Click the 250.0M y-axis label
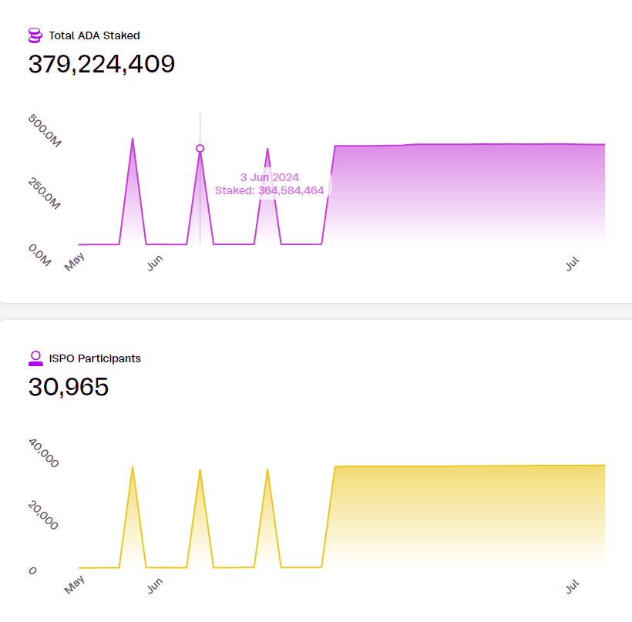Viewport: 632px width, 622px height. click(x=43, y=193)
